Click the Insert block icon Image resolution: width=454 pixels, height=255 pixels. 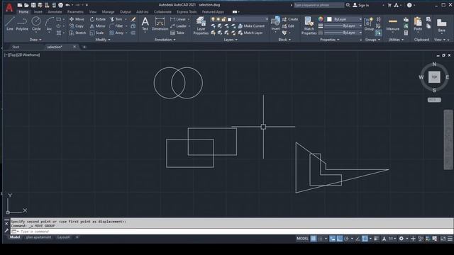[x=275, y=23]
